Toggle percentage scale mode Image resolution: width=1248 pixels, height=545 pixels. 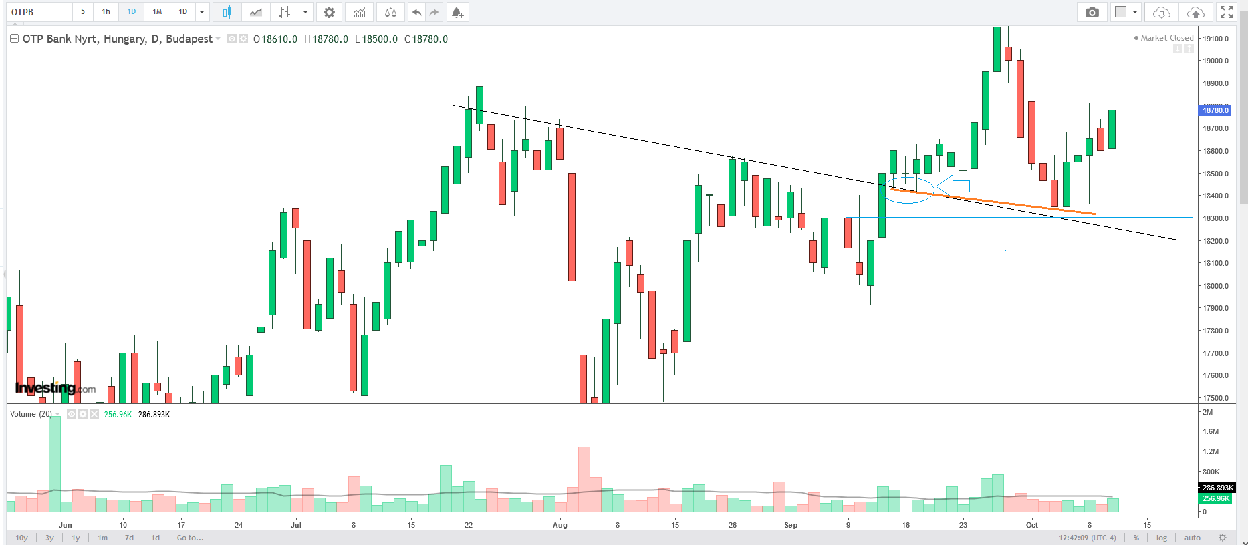click(x=1136, y=538)
